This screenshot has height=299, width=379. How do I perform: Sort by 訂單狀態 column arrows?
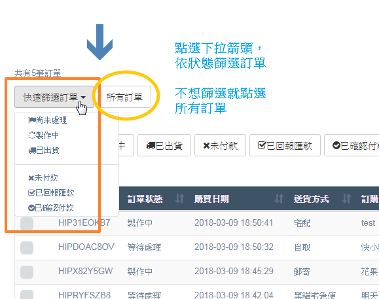tap(179, 199)
